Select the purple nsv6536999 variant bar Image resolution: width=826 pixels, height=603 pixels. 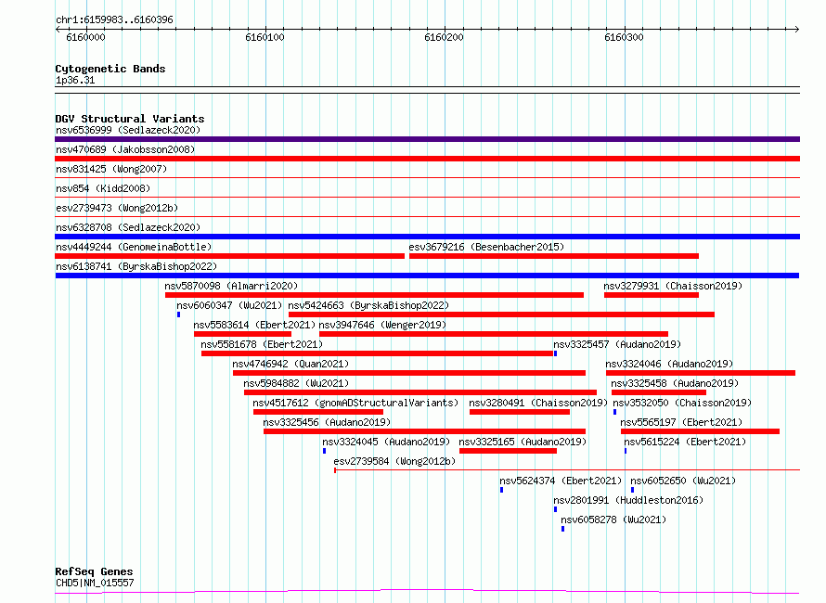tap(427, 139)
